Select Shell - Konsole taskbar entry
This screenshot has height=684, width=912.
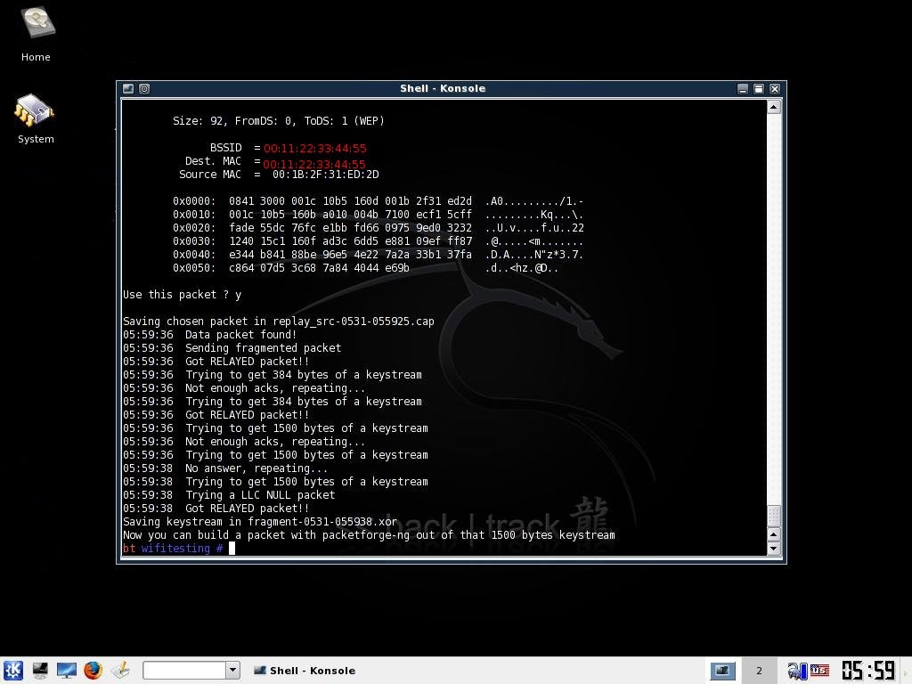305,671
